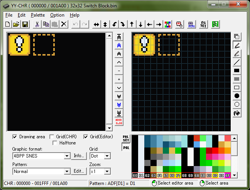Click palette scrollbar down arrow
The width and height of the screenshot is (250, 190).
click(x=234, y=175)
